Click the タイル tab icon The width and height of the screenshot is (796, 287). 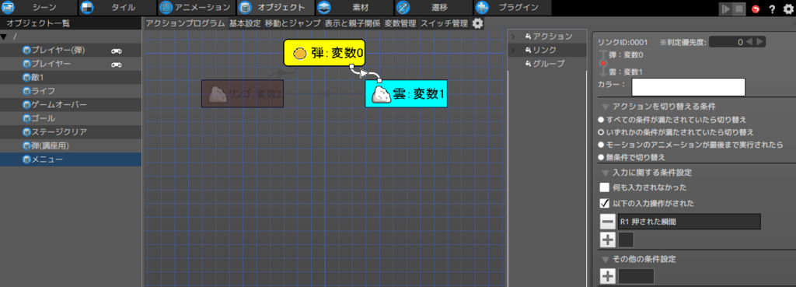pos(87,8)
